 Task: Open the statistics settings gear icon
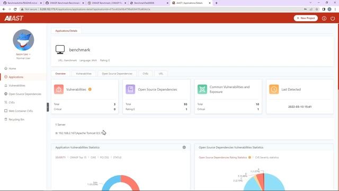click(x=184, y=147)
